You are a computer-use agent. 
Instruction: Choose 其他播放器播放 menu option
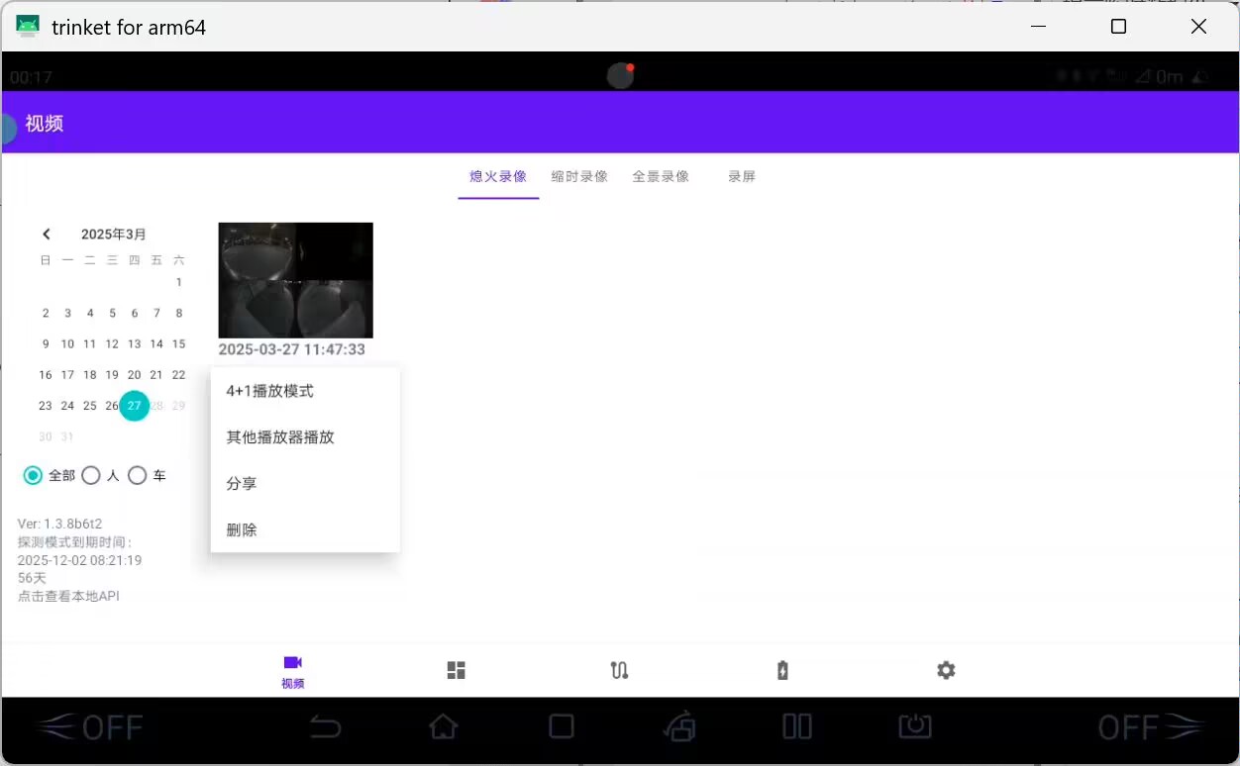280,437
